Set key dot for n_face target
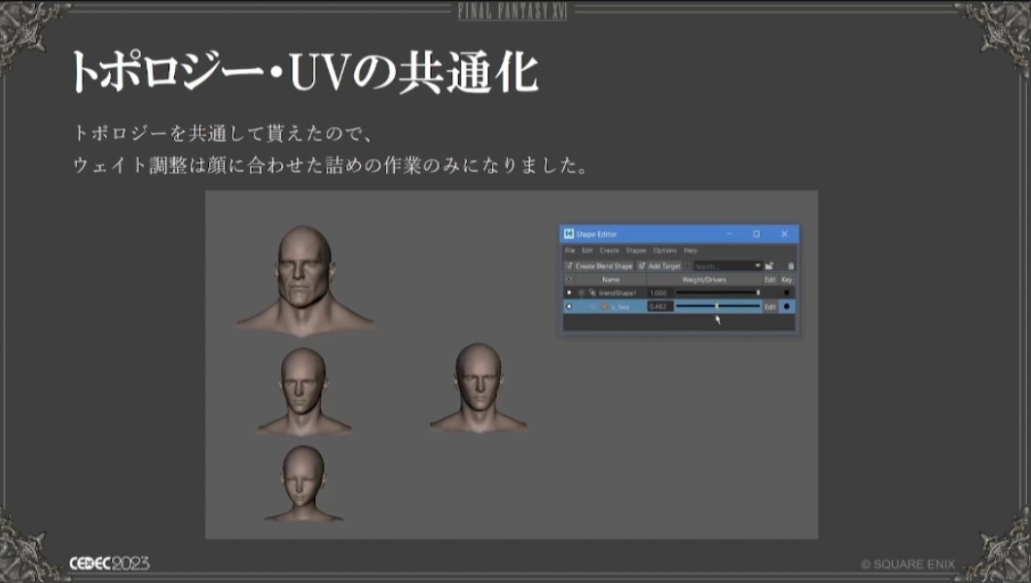1031x583 pixels. [x=787, y=307]
